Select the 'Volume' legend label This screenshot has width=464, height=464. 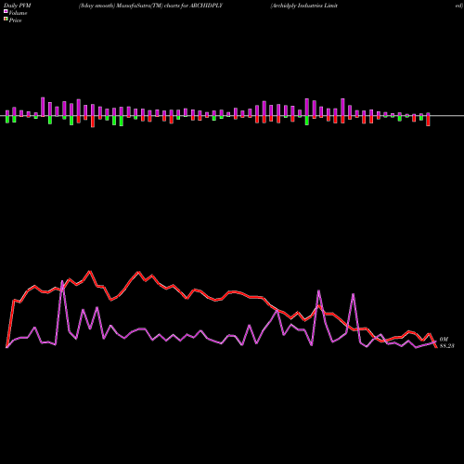(x=18, y=13)
